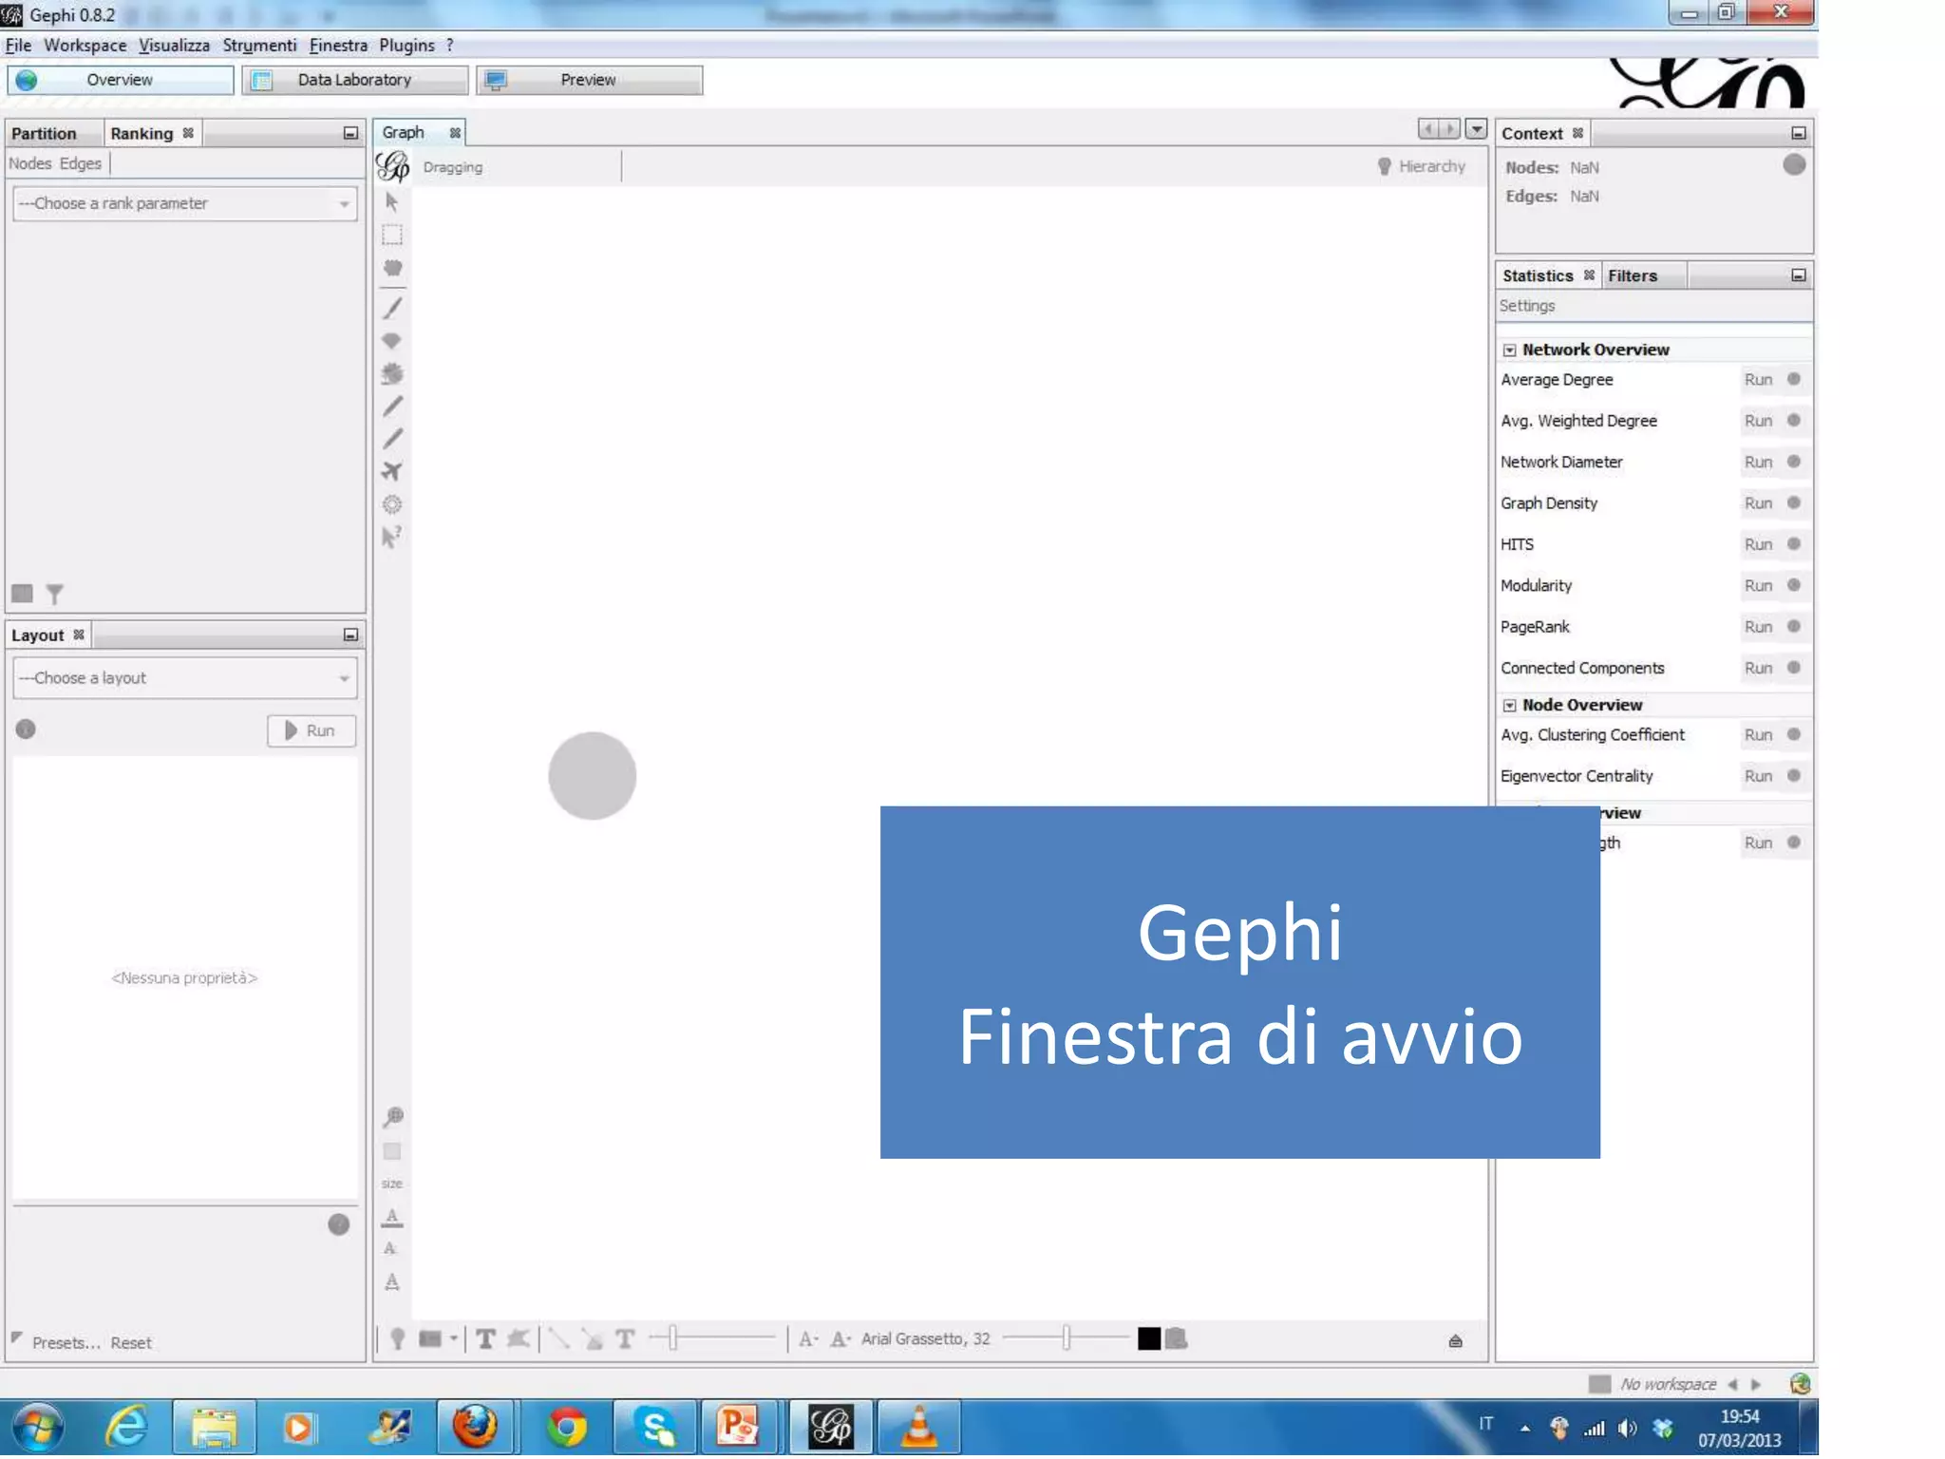Open background color dropdown arrow

click(454, 1339)
